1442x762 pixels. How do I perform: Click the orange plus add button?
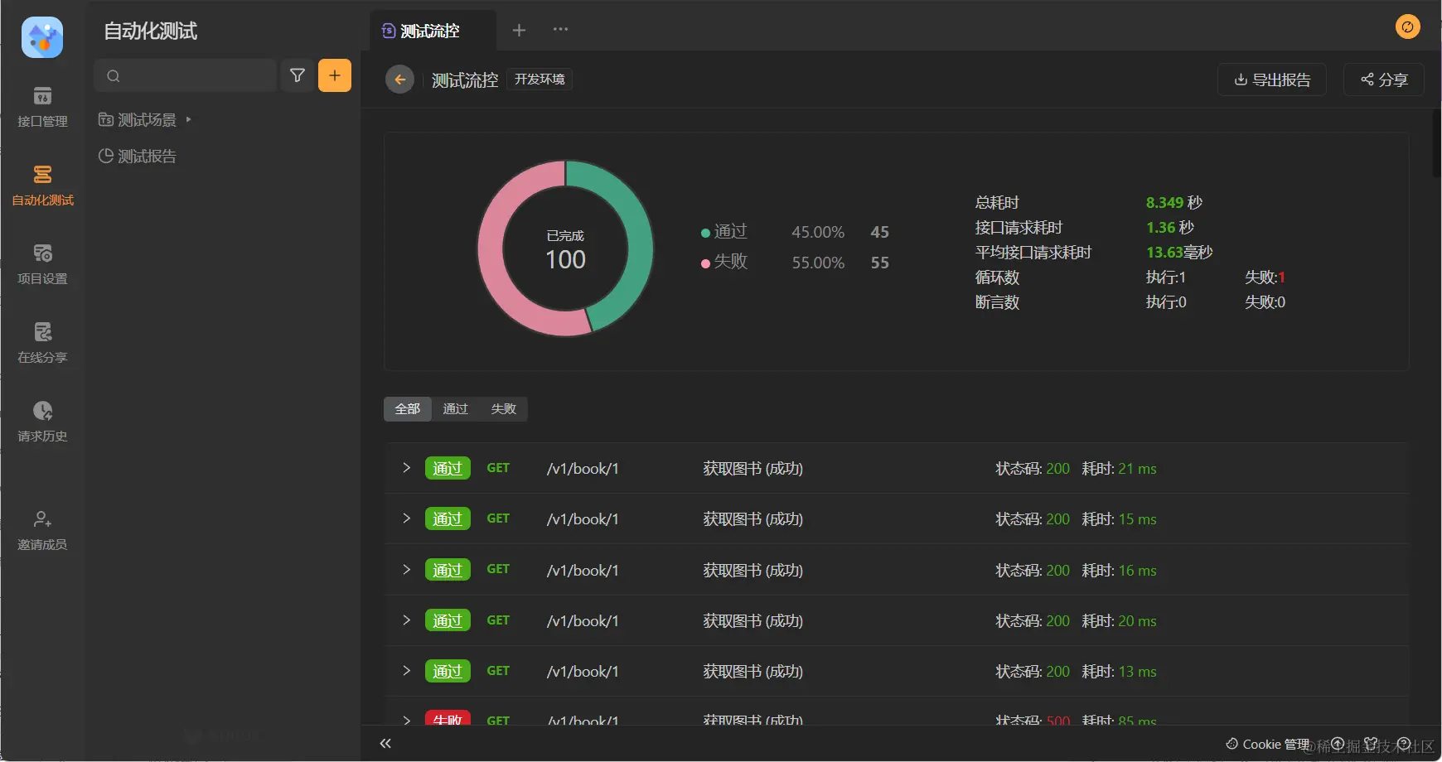[335, 75]
